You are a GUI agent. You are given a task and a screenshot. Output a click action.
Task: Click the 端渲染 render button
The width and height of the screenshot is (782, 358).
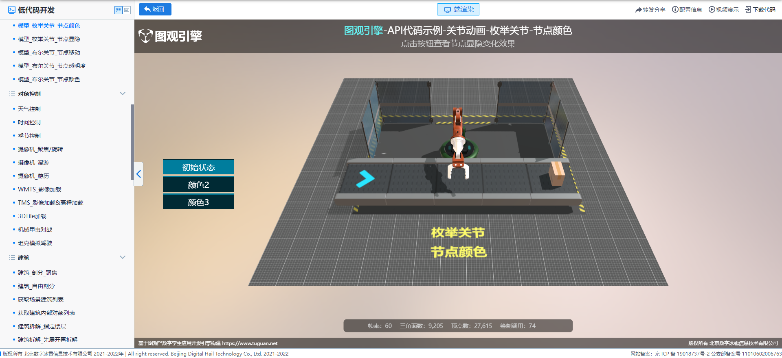click(x=458, y=9)
